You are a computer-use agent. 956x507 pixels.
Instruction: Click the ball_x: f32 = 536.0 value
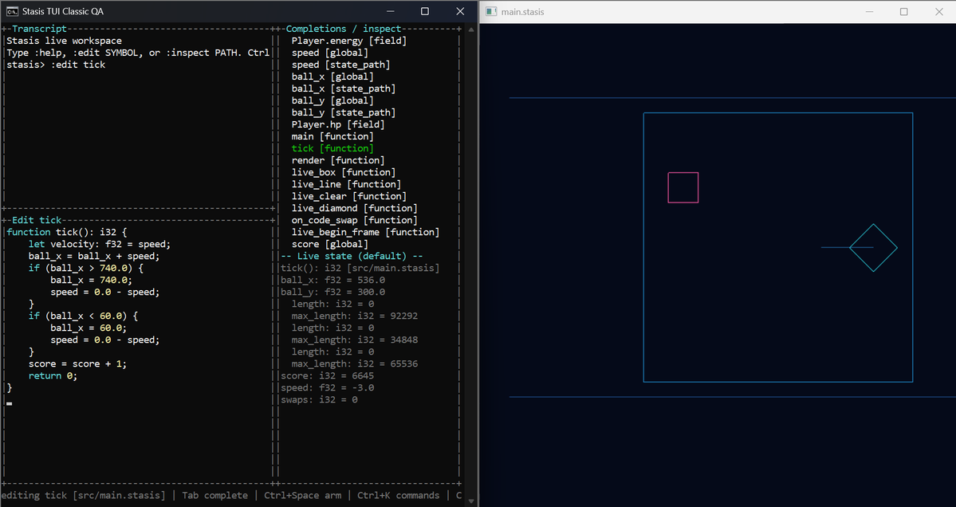tap(333, 281)
